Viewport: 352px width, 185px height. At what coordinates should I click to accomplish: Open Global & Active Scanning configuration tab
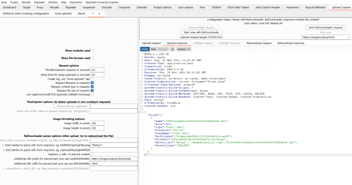(26, 13)
